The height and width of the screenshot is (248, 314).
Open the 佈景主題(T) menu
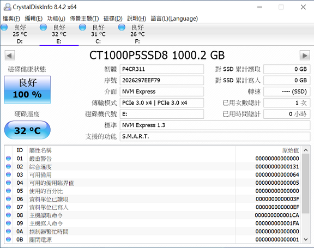(84, 19)
